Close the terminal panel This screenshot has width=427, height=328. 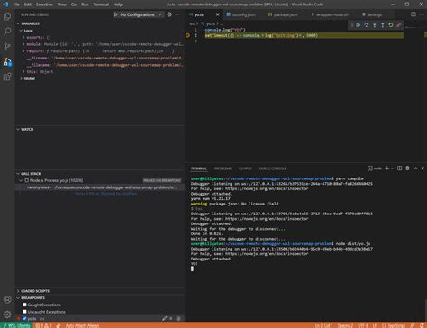(x=422, y=169)
